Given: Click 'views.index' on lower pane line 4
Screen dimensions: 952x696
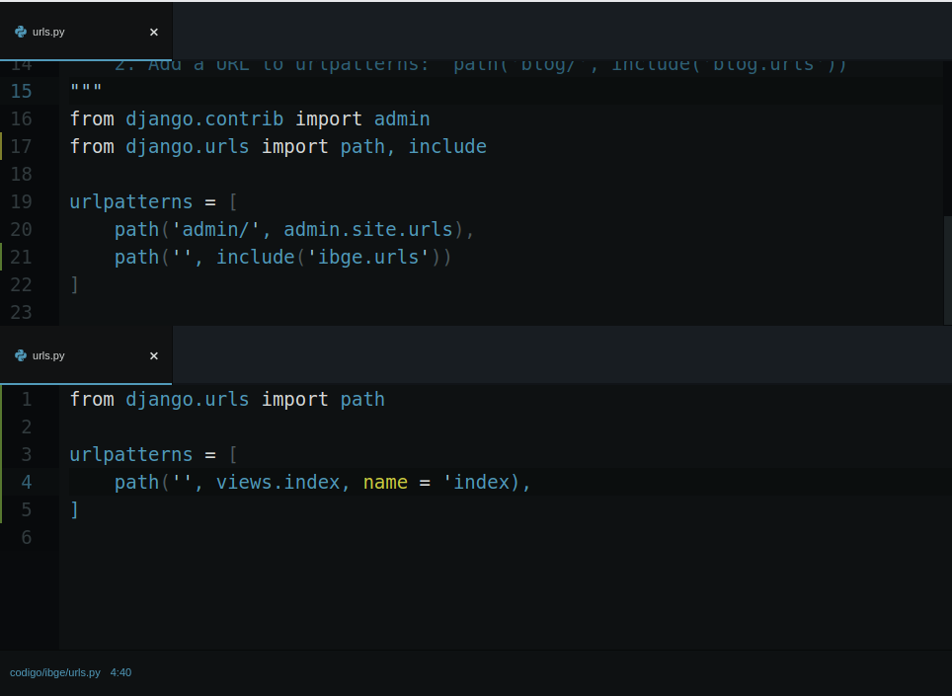Looking at the screenshot, I should pos(278,483).
